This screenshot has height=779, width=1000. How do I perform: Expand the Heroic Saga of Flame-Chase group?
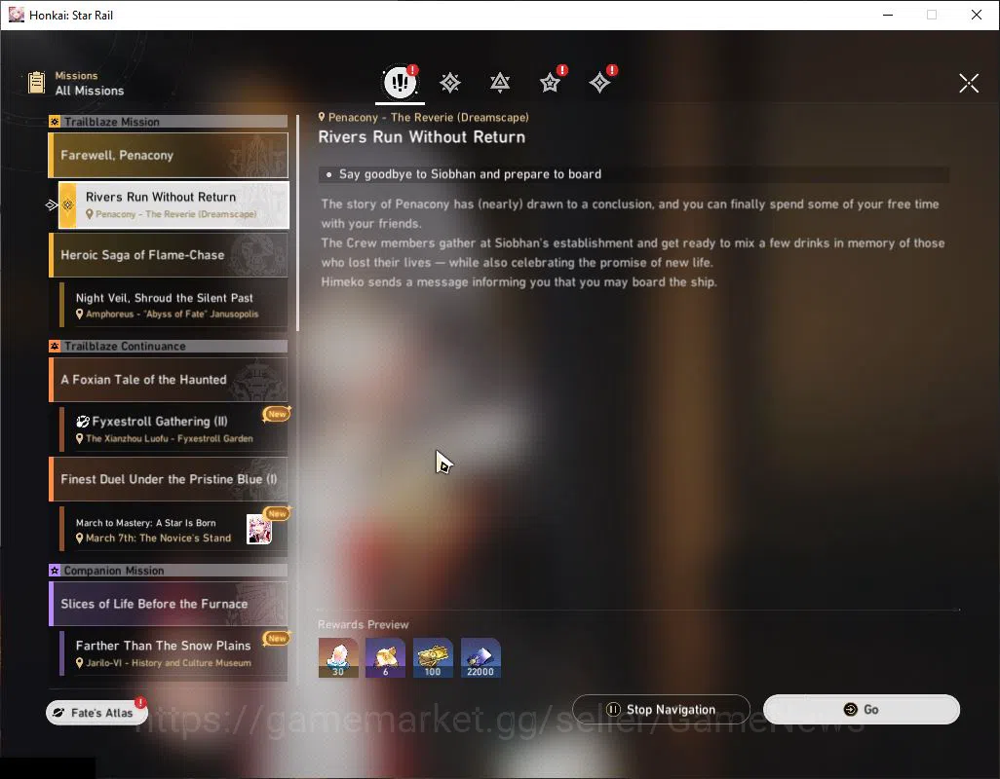click(169, 255)
